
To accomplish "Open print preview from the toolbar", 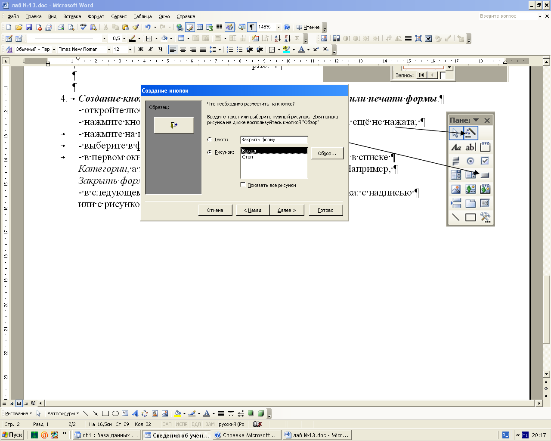I will coord(71,27).
